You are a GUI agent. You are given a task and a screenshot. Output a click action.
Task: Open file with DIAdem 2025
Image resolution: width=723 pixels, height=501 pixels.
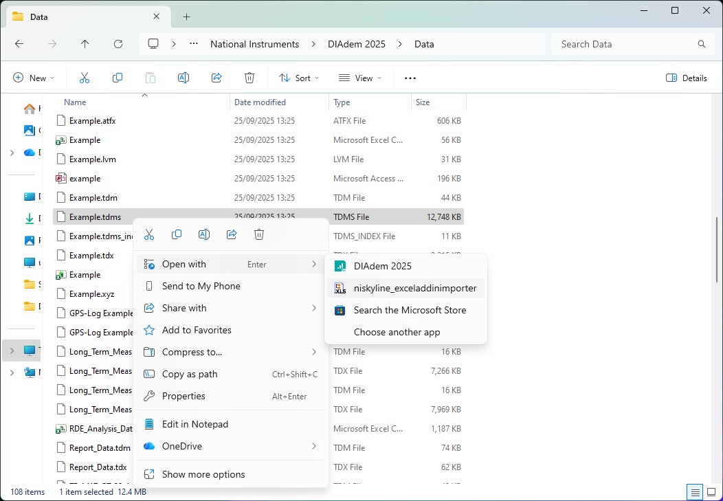pyautogui.click(x=382, y=266)
